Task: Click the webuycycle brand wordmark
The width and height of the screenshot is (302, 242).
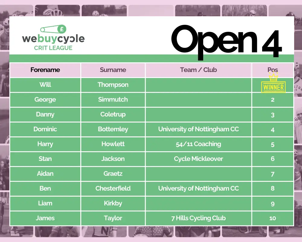Action: click(53, 39)
